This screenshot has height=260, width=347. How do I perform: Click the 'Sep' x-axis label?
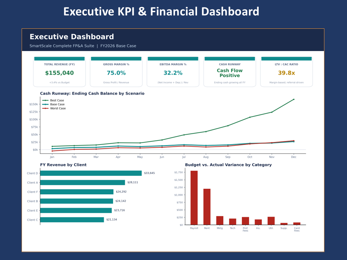228,157
